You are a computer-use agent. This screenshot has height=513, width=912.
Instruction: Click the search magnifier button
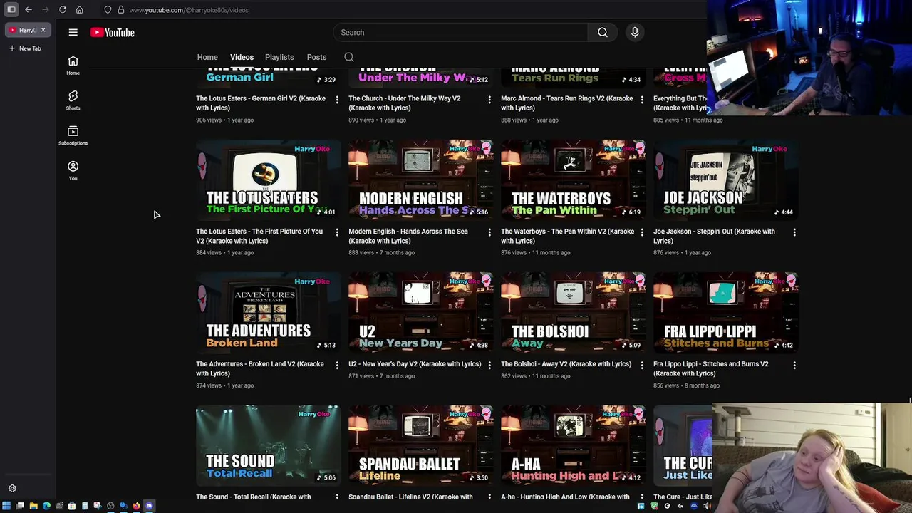(603, 32)
